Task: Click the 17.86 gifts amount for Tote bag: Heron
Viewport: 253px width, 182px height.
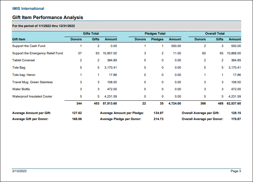Action: 113,75
